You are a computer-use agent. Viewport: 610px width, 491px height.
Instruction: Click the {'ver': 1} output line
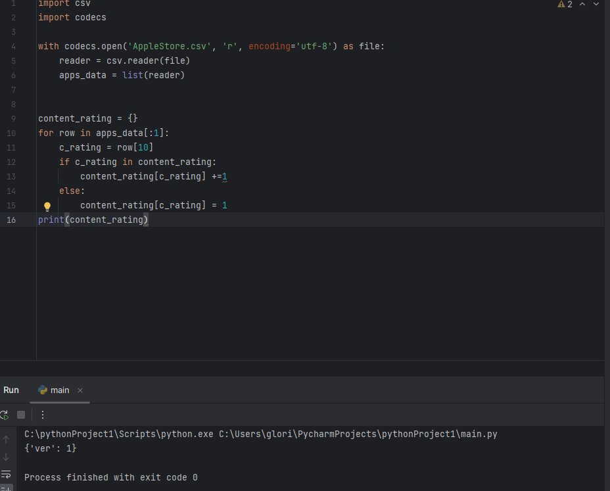click(50, 448)
